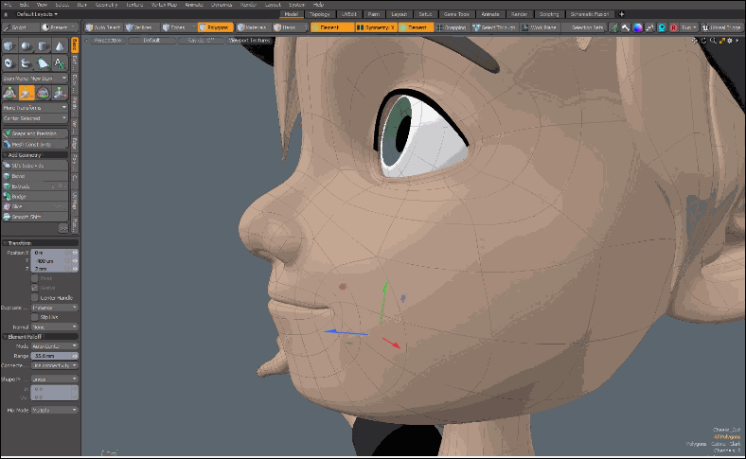The height and width of the screenshot is (459, 746).
Task: Click the Smooth Shift tool
Action: pos(27,217)
